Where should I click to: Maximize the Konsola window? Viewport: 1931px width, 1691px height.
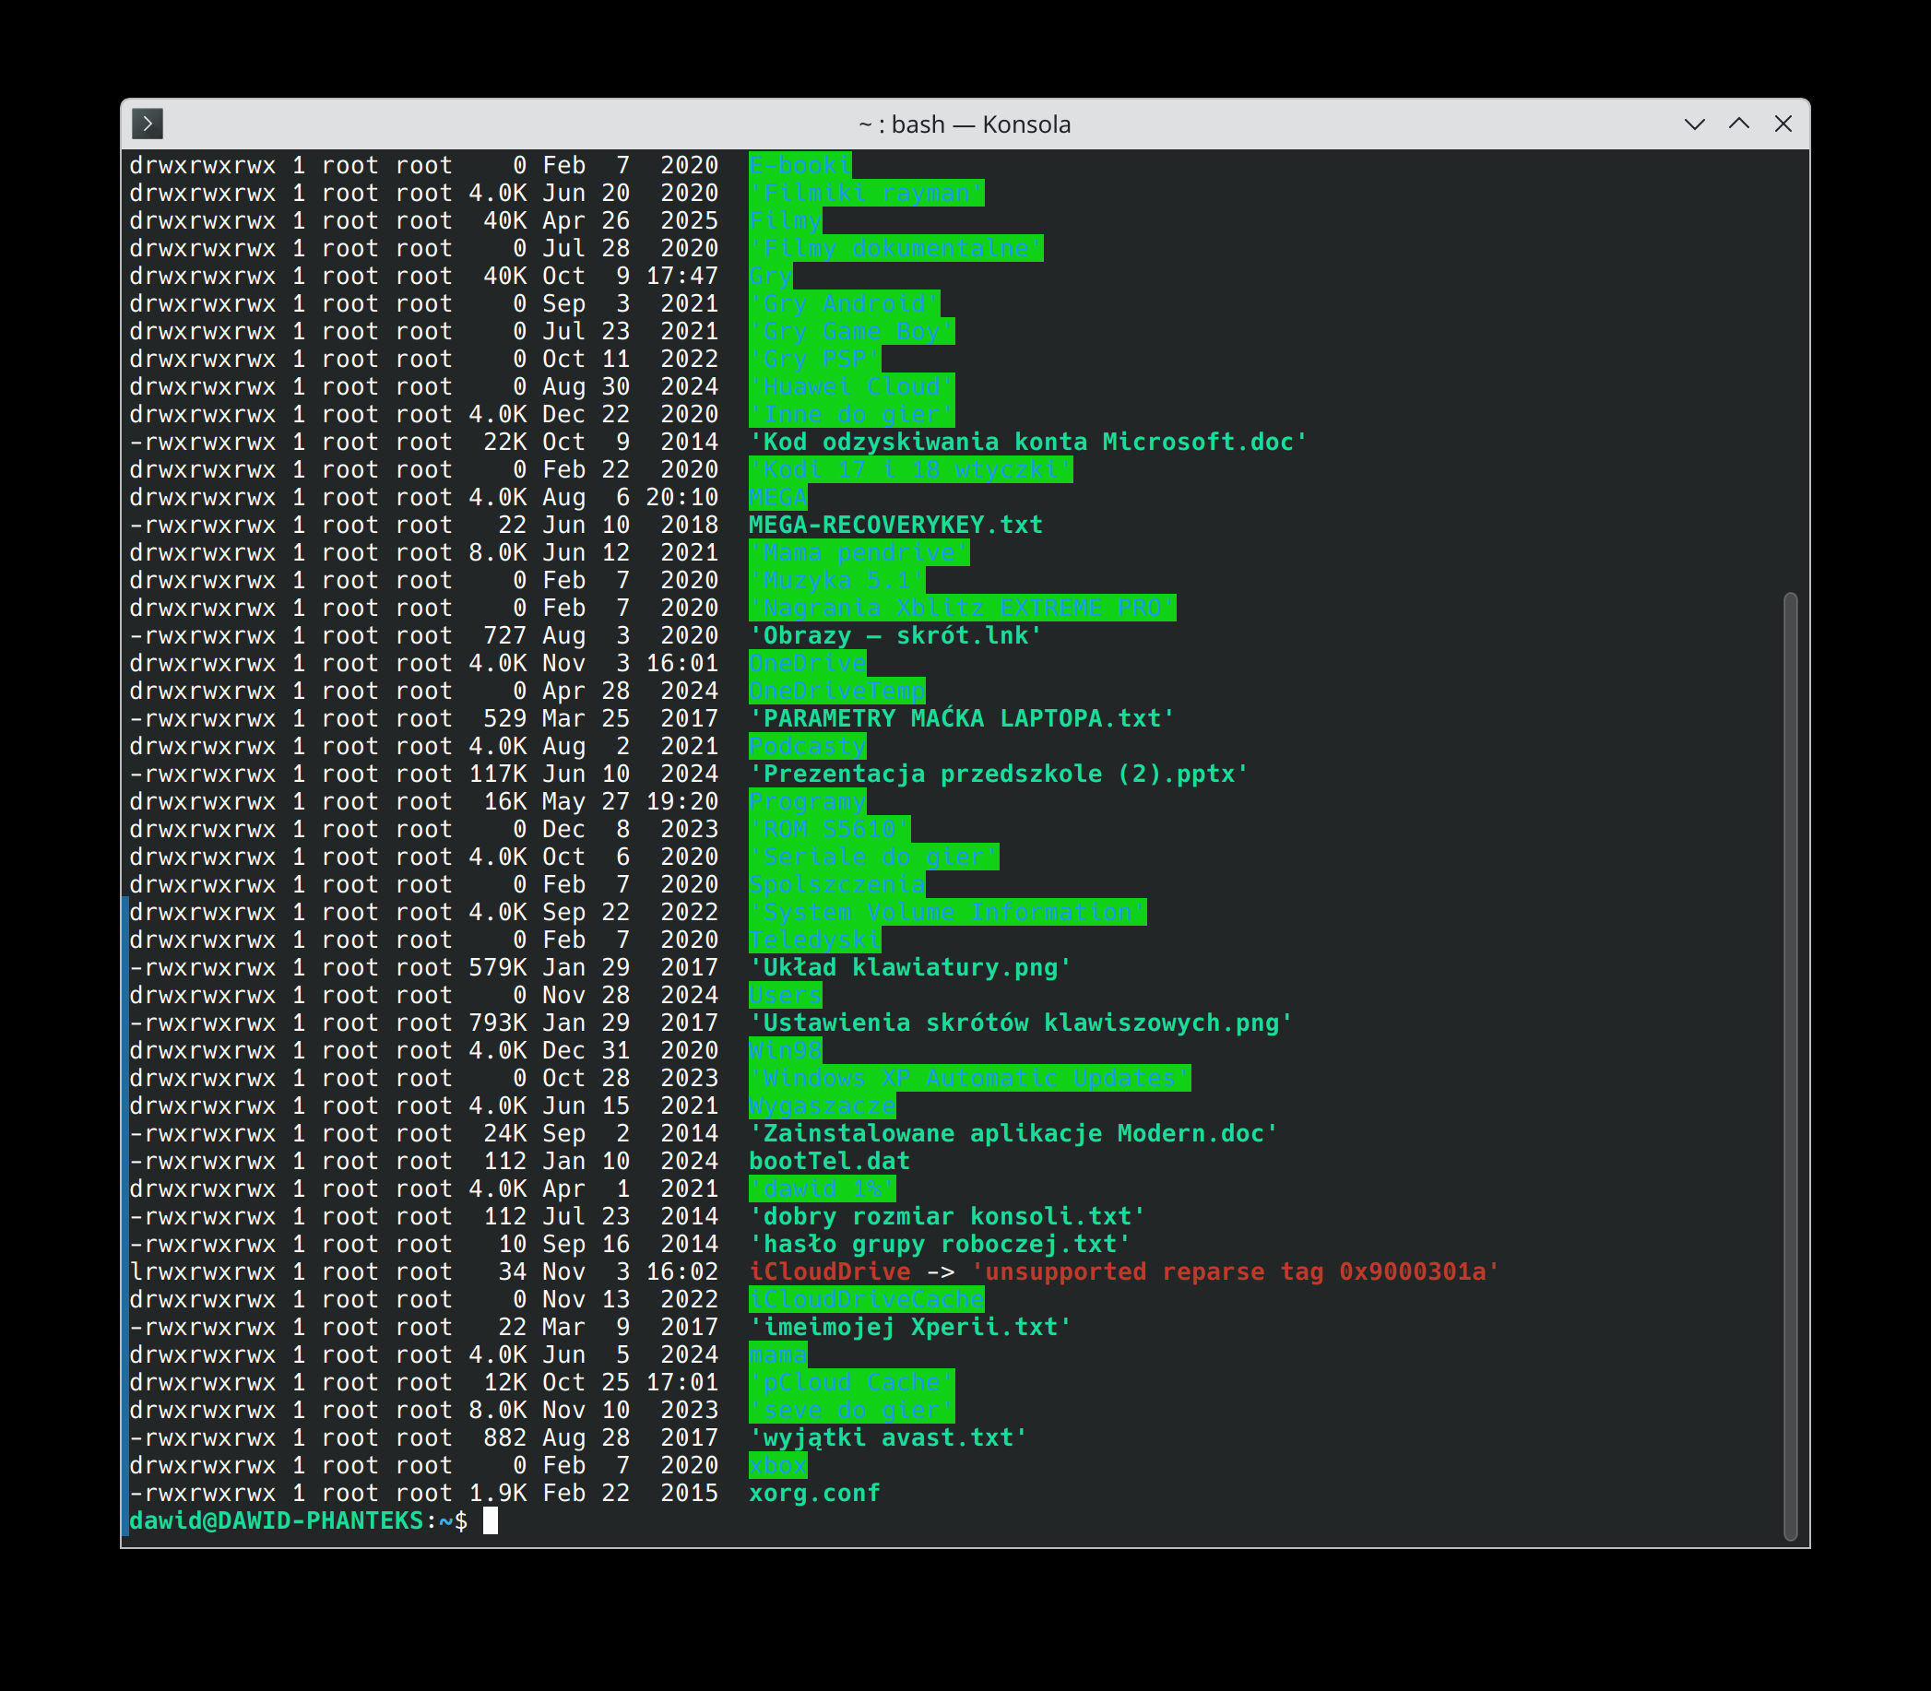pos(1738,124)
